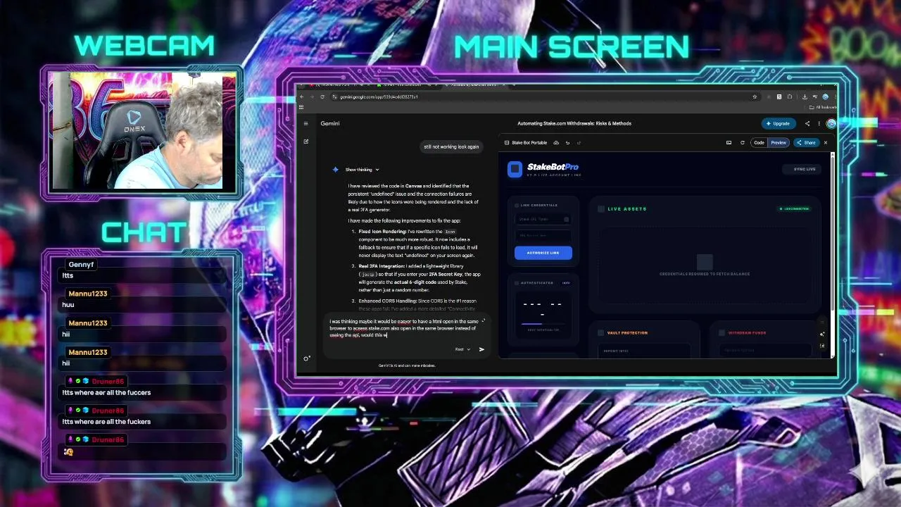The width and height of the screenshot is (901, 507).
Task: Click the 2FA secret key input field
Action: 543,235
